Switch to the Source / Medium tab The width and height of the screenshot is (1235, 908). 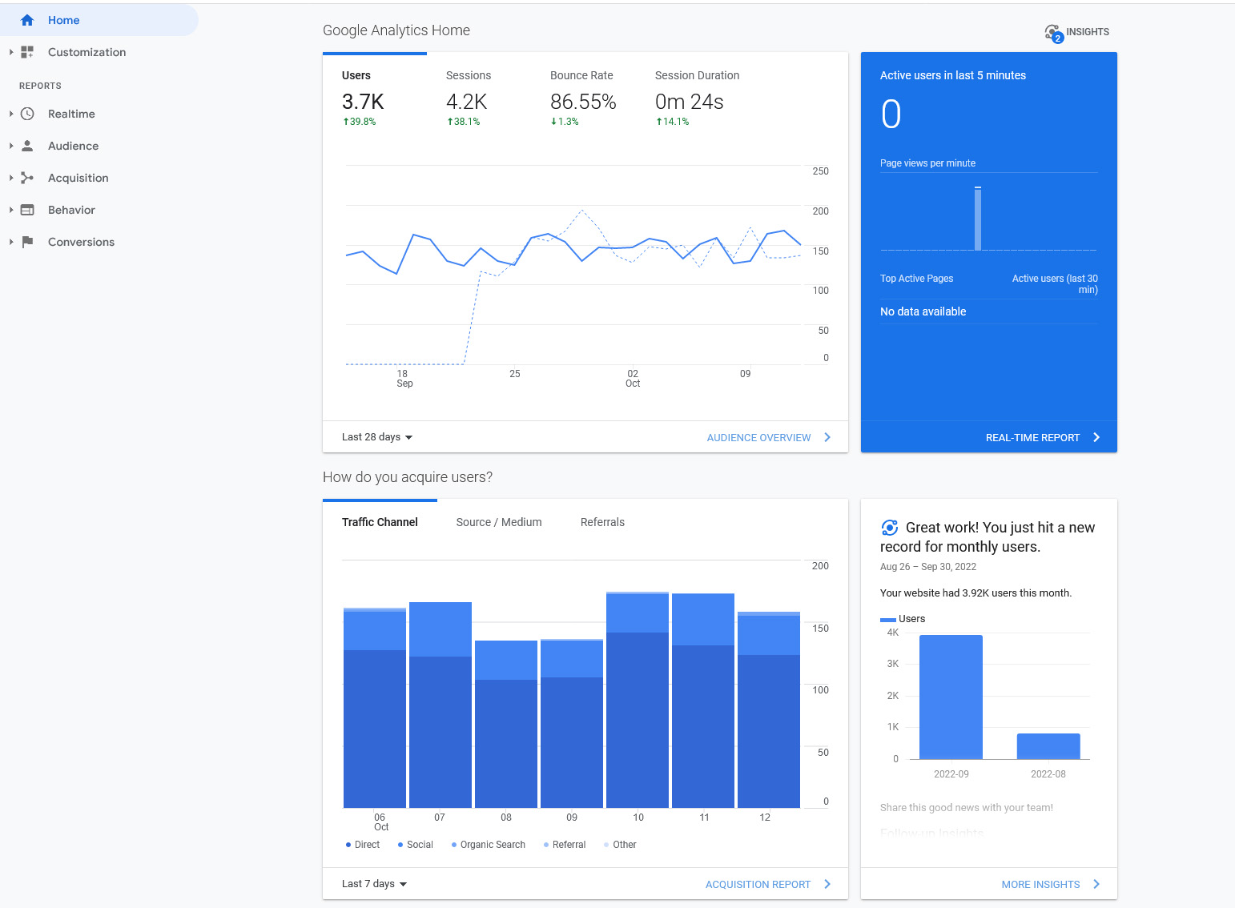point(498,522)
